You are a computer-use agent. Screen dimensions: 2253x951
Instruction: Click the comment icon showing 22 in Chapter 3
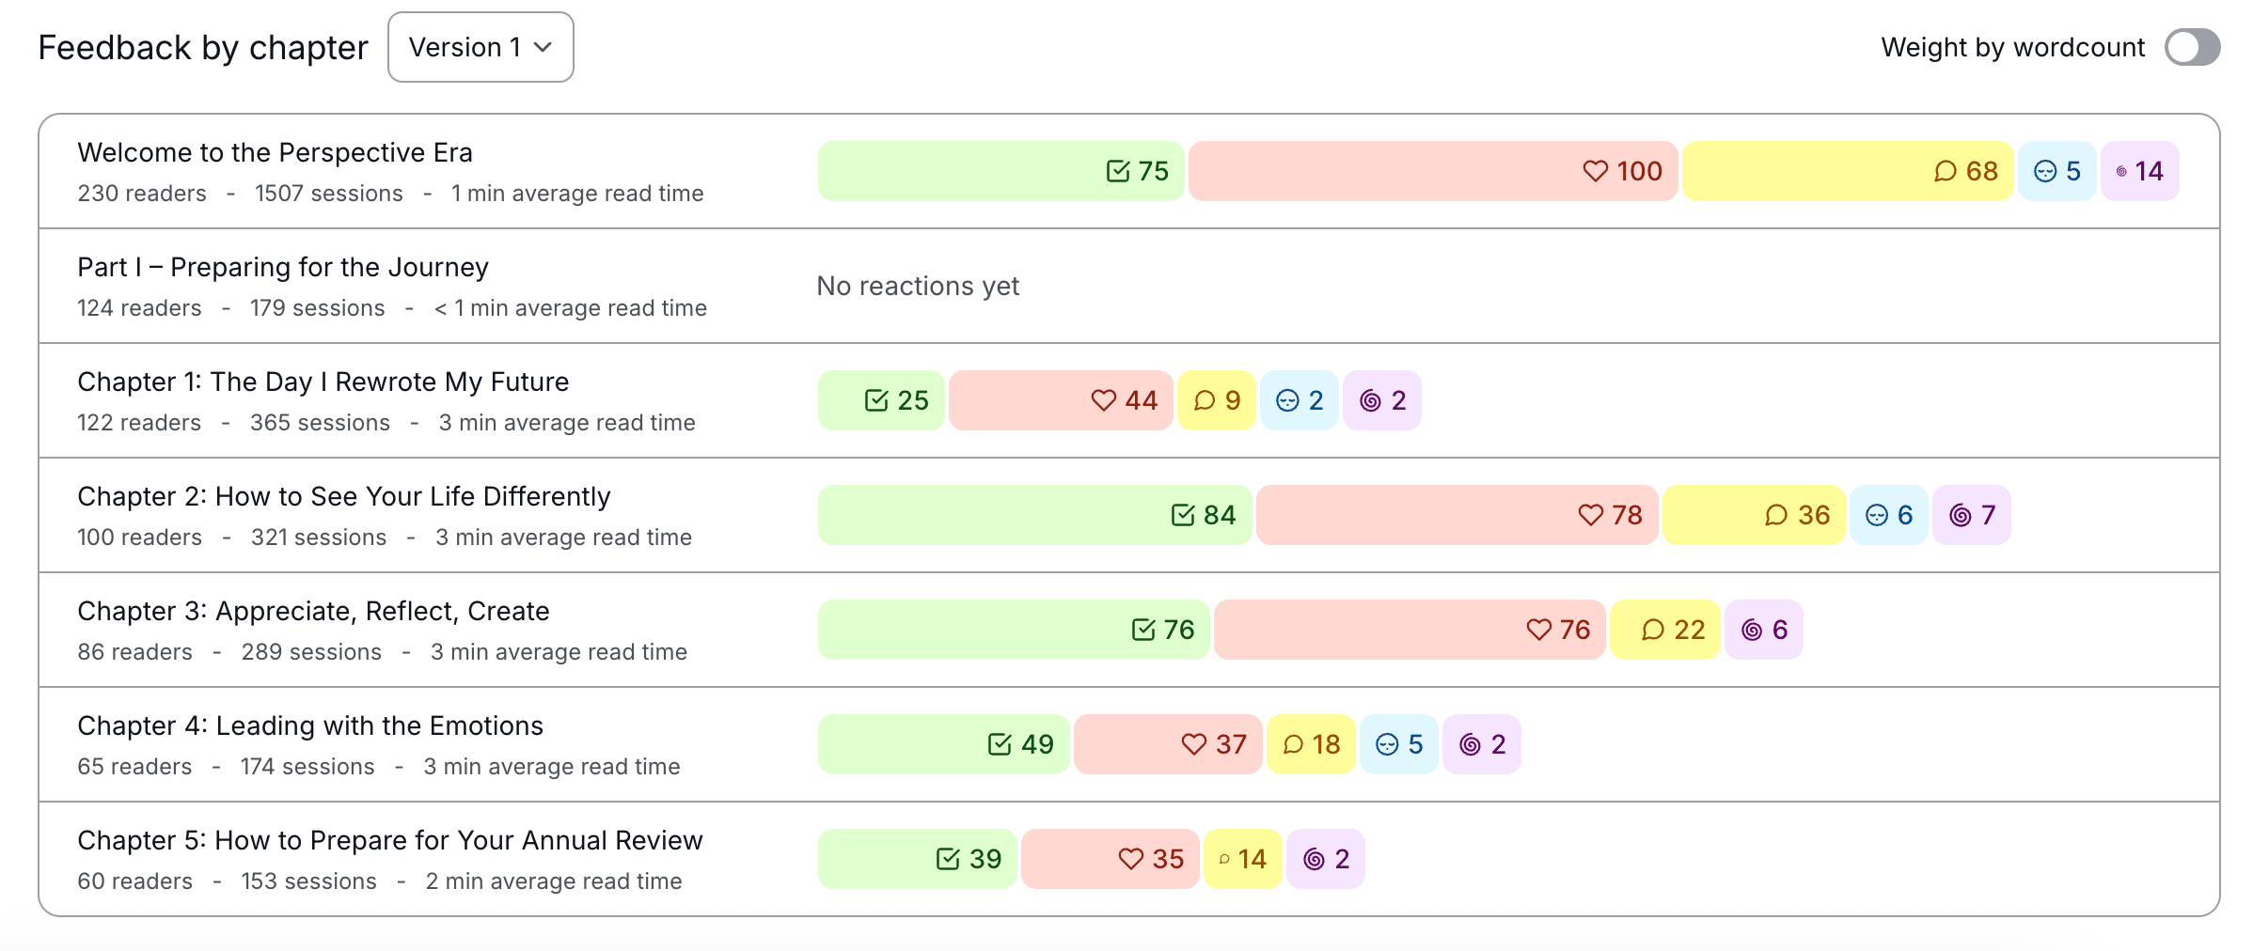point(1652,630)
